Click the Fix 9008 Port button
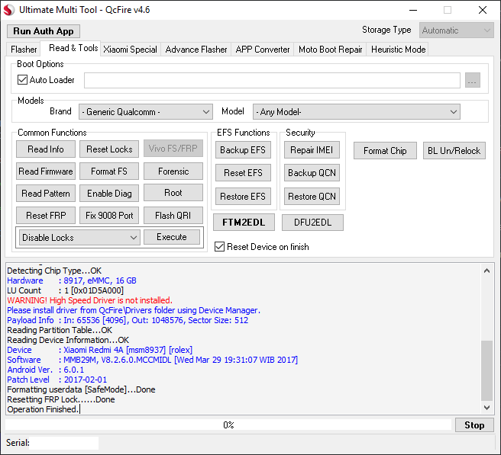The width and height of the screenshot is (501, 455). [109, 215]
